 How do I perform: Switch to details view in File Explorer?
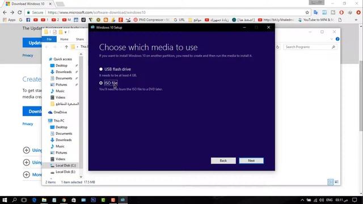point(330,182)
